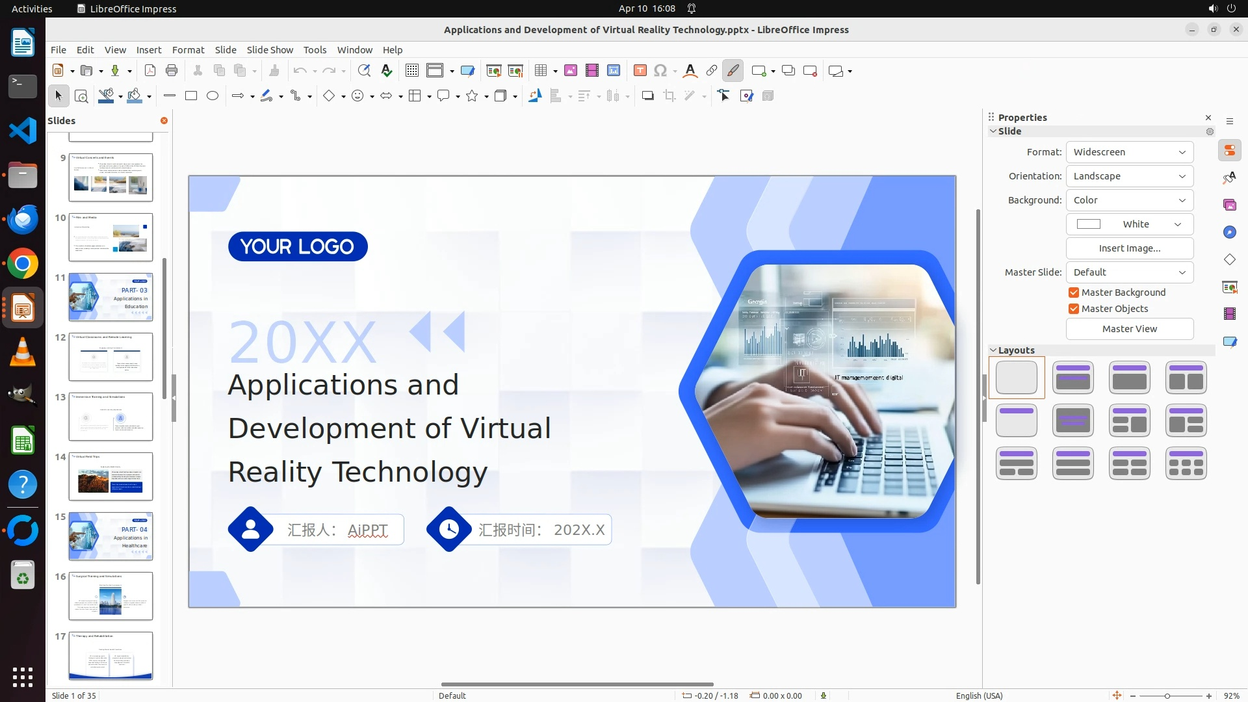The height and width of the screenshot is (702, 1248).
Task: Click the Print icon in toolbar
Action: (172, 71)
